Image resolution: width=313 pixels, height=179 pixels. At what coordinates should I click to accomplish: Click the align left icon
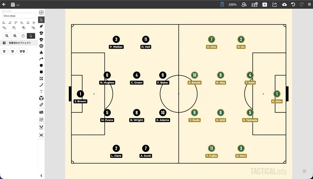point(4,23)
